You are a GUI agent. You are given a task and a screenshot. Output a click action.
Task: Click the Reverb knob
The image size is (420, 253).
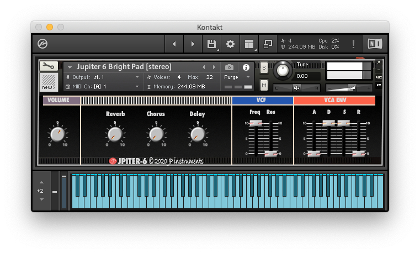click(x=115, y=134)
